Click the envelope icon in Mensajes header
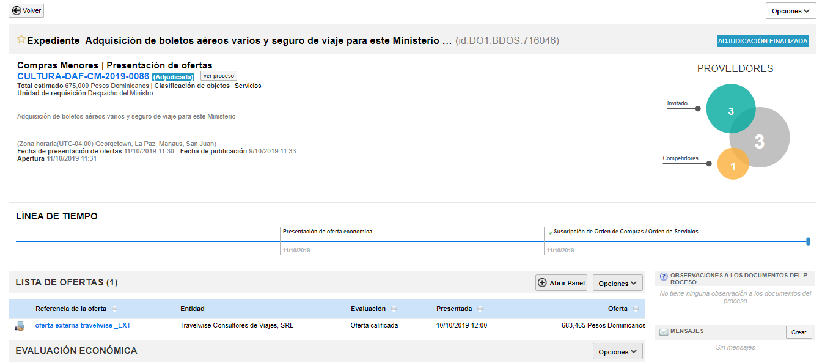Image resolution: width=822 pixels, height=363 pixels. coord(663,332)
